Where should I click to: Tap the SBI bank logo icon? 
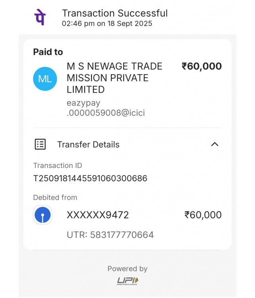tap(42, 215)
